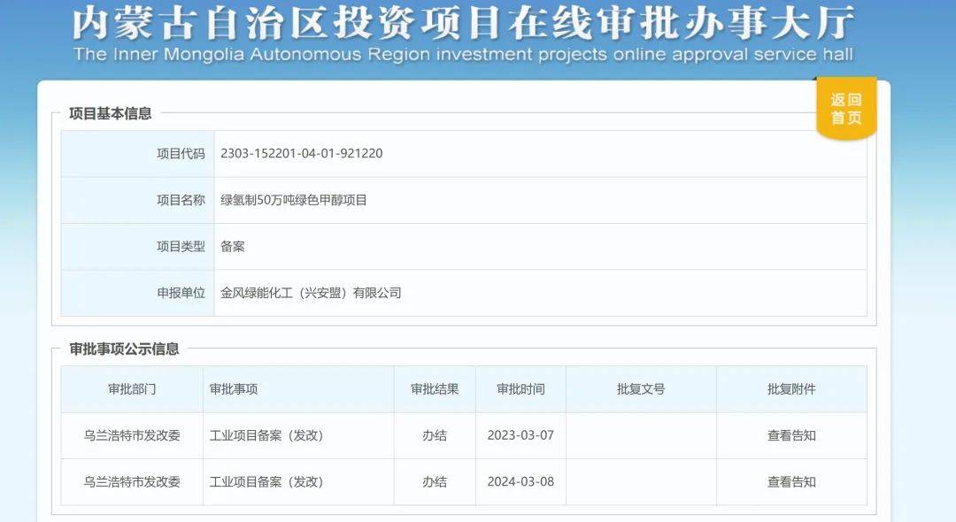Select applicant 金风绿能化工（兴安盟）有限公司
The image size is (956, 522).
pos(312,293)
